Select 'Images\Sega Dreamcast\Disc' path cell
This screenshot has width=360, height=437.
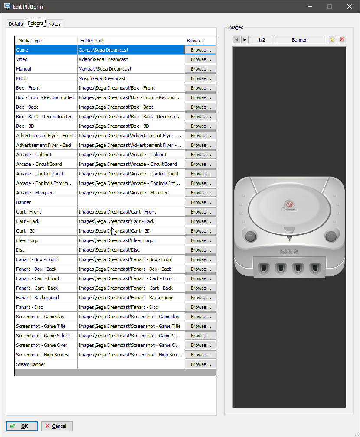tap(131, 250)
